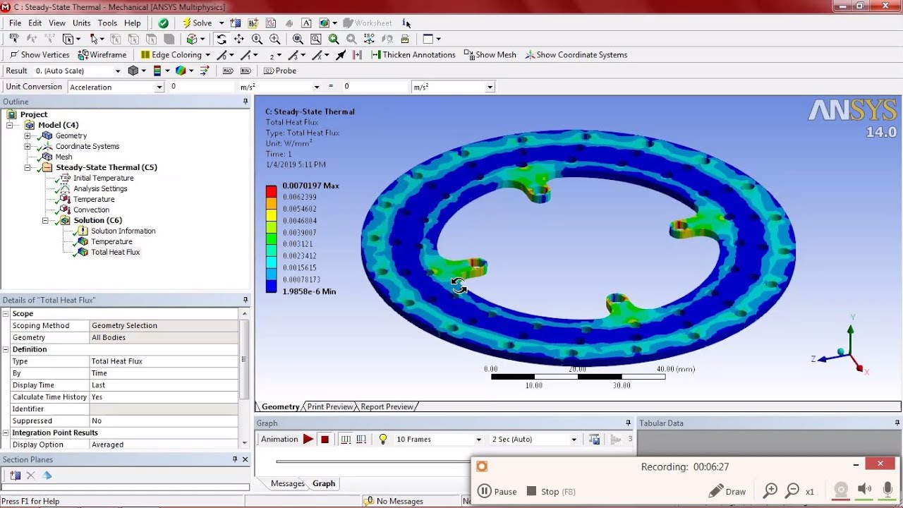Select the Zoom tool magnifier icon
903x508 pixels.
point(257,40)
